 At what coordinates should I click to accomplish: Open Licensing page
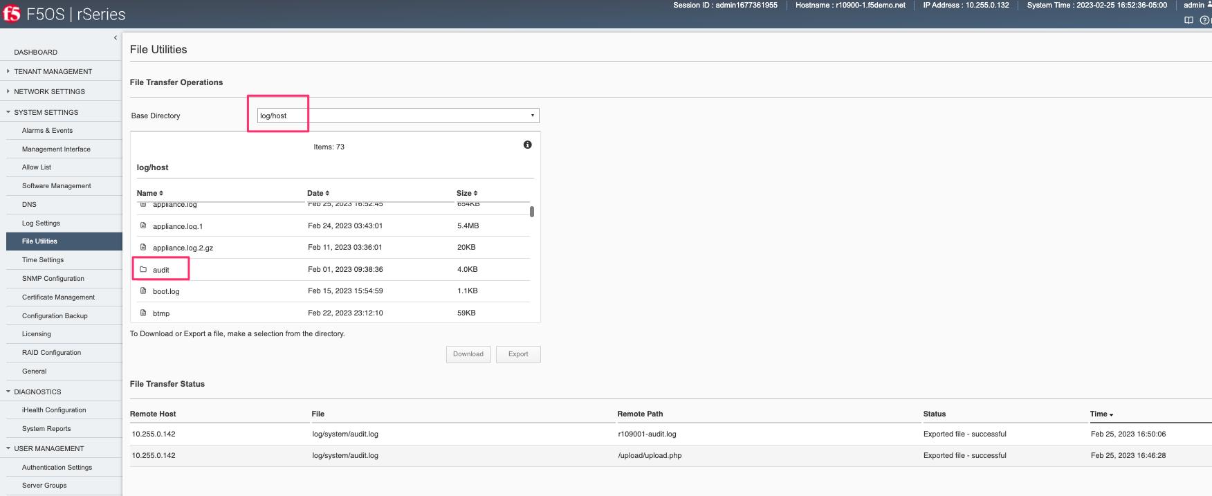click(37, 333)
